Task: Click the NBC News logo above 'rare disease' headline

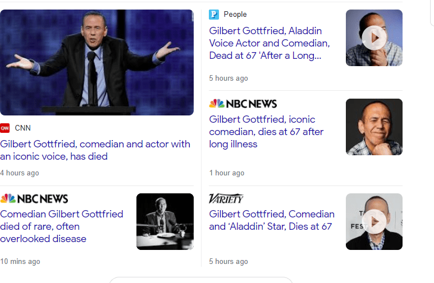Action: 34,198
